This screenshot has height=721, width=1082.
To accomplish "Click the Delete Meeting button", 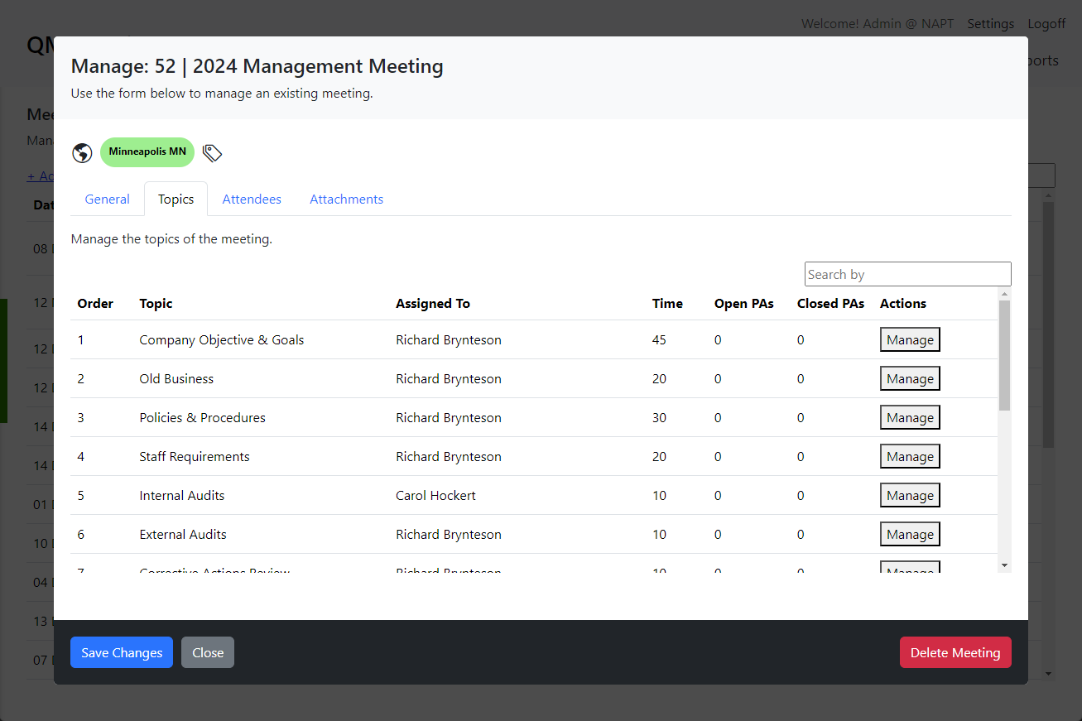I will [955, 652].
